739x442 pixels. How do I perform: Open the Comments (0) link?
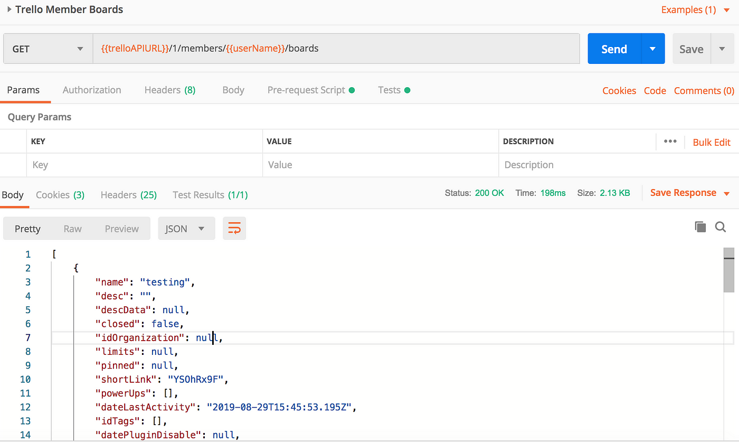(x=704, y=90)
